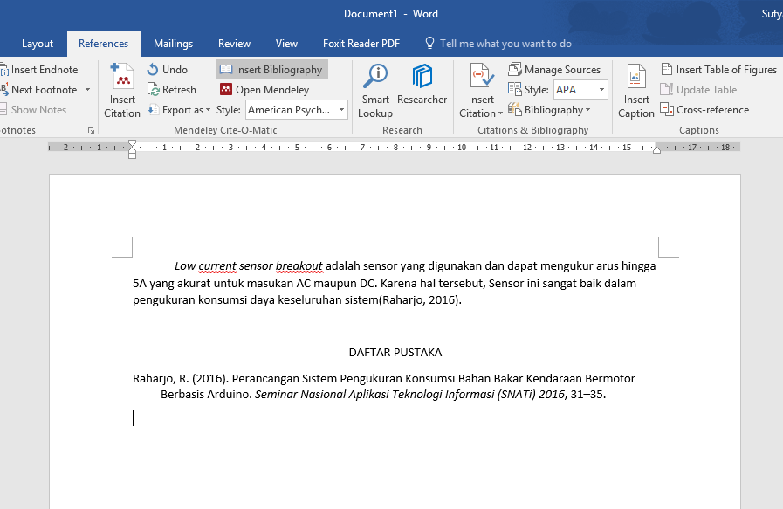Click the lightbulb Tell me icon
The height and width of the screenshot is (509, 783).
tap(429, 44)
